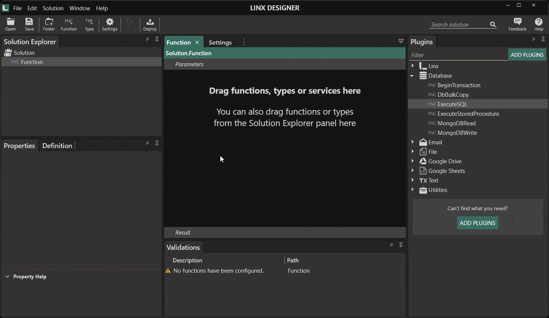The height and width of the screenshot is (318, 549).
Task: Open the Window menu
Action: (80, 8)
